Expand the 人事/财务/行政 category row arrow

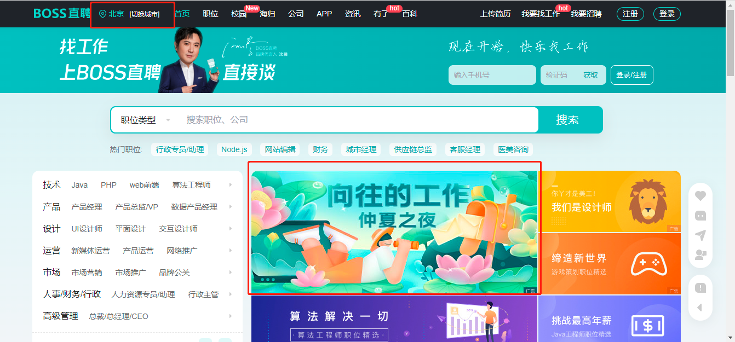click(x=231, y=294)
